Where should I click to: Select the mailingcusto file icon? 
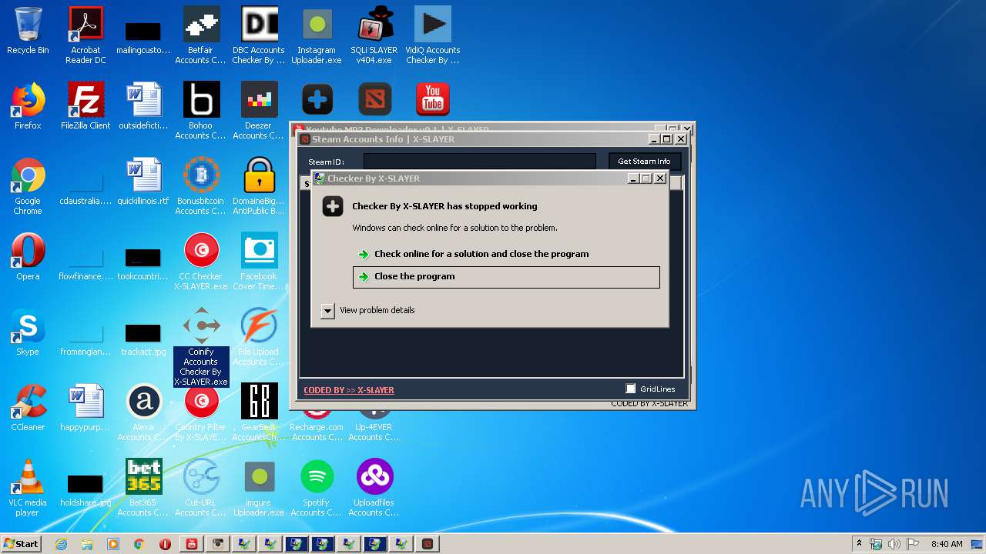pyautogui.click(x=143, y=37)
